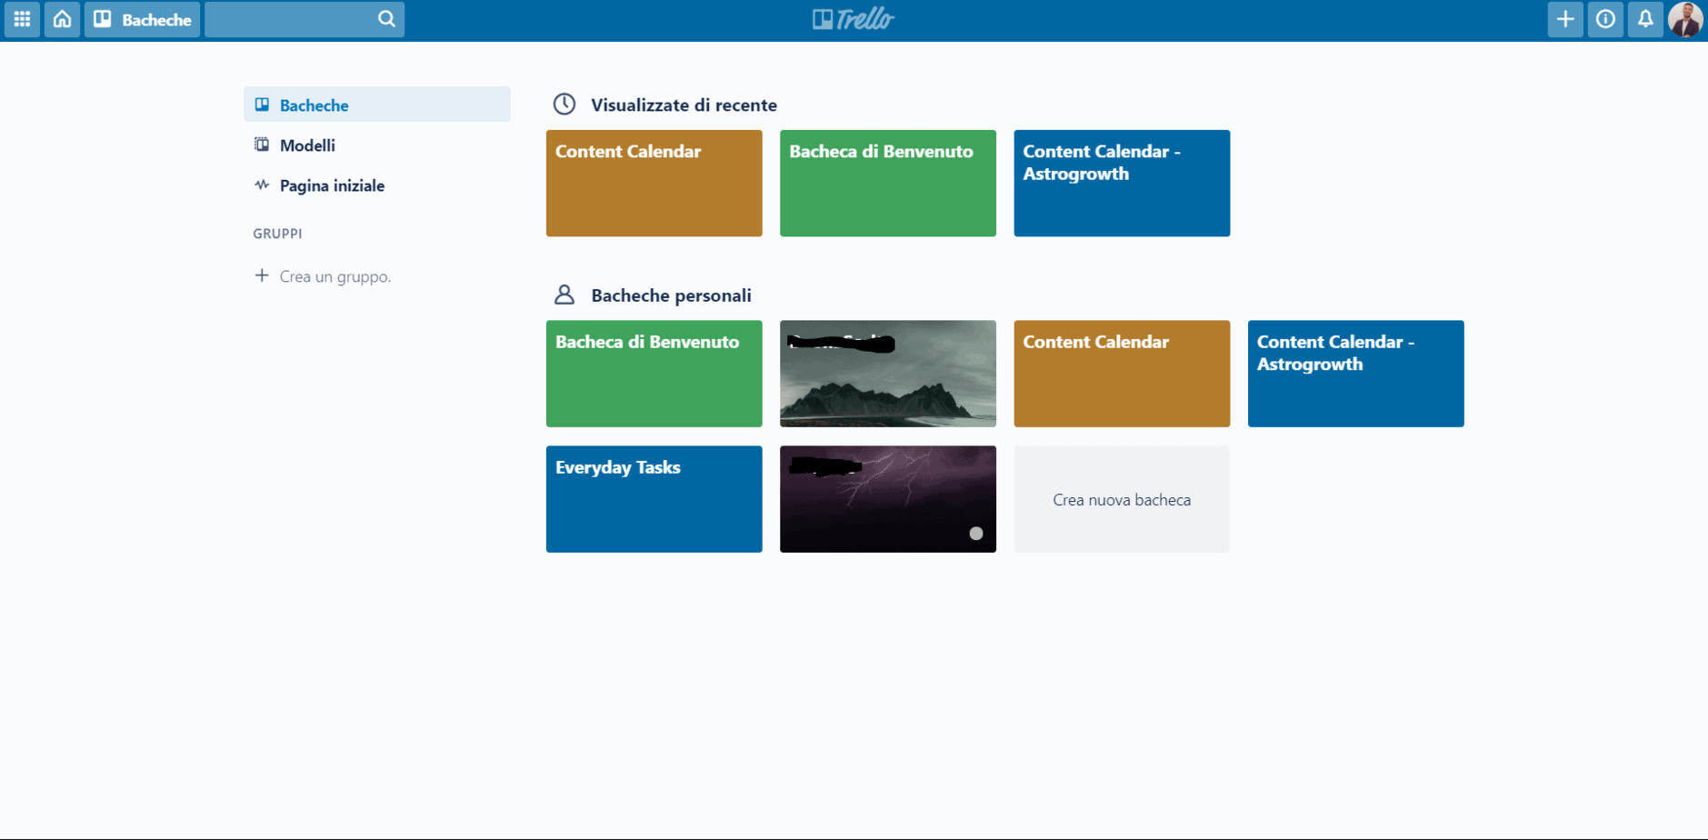Image resolution: width=1708 pixels, height=840 pixels.
Task: Select Modelli in the sidebar
Action: click(x=376, y=145)
